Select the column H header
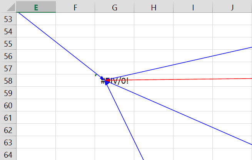The width and height of the screenshot is (252, 160). point(154,7)
